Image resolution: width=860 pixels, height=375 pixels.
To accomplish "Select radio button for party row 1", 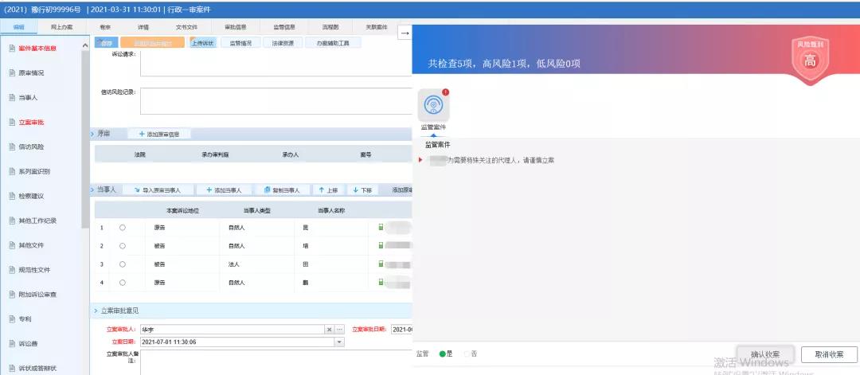I will click(122, 227).
